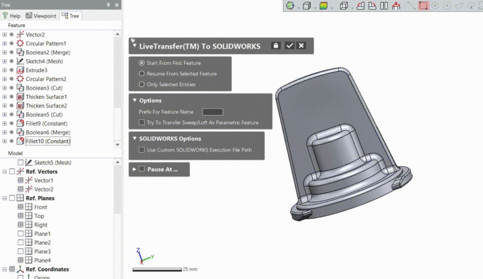
Task: Click the Prefix For Feature Name field
Action: coord(213,112)
